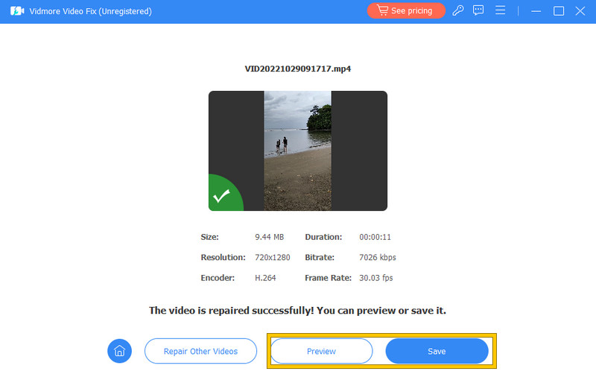This screenshot has width=596, height=383.
Task: Maximize the Vidmore Video Fix window
Action: (559, 11)
